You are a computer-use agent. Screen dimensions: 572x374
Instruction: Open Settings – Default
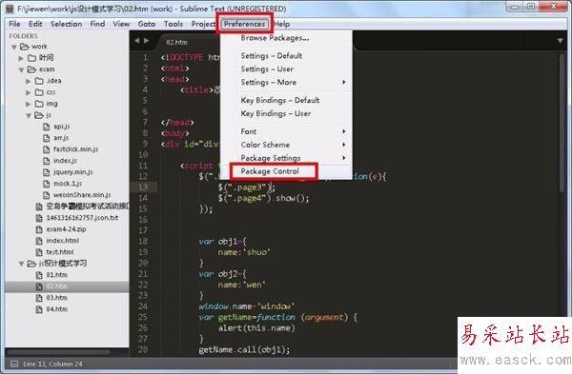click(x=272, y=56)
